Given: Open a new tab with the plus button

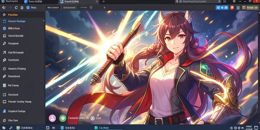Looking at the screenshot, I should click(x=104, y=2).
